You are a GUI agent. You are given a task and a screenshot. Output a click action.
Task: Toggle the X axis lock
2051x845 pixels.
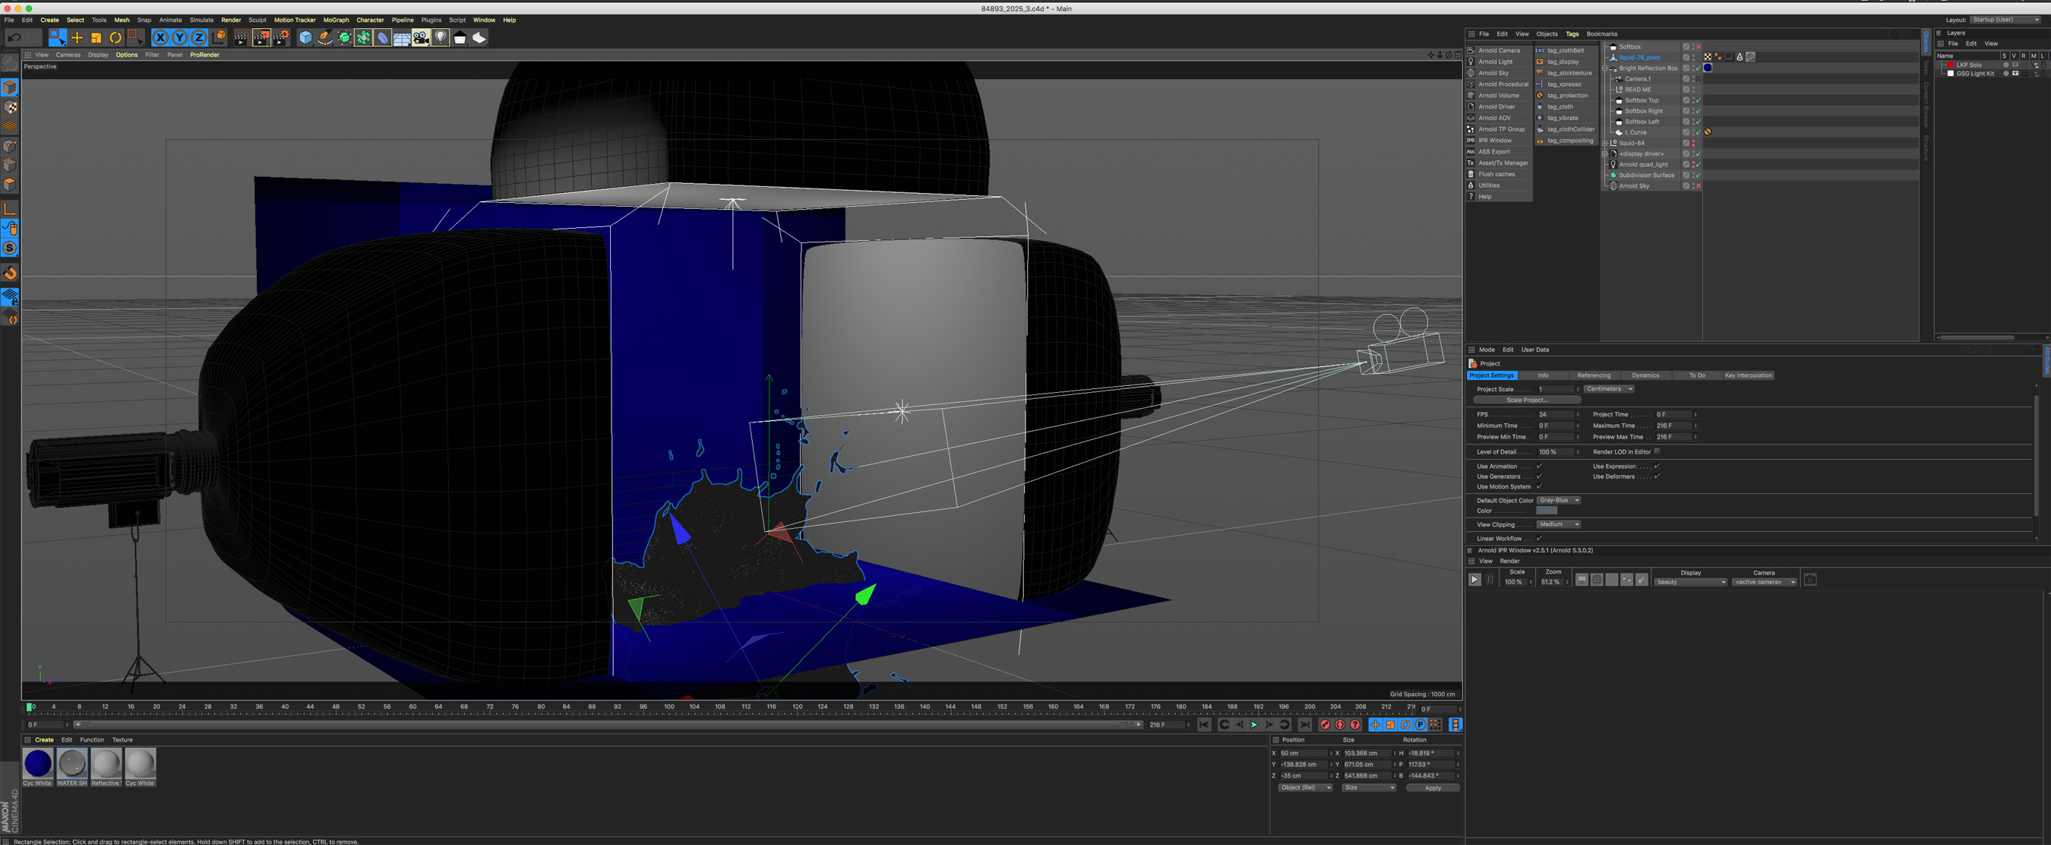(x=160, y=37)
